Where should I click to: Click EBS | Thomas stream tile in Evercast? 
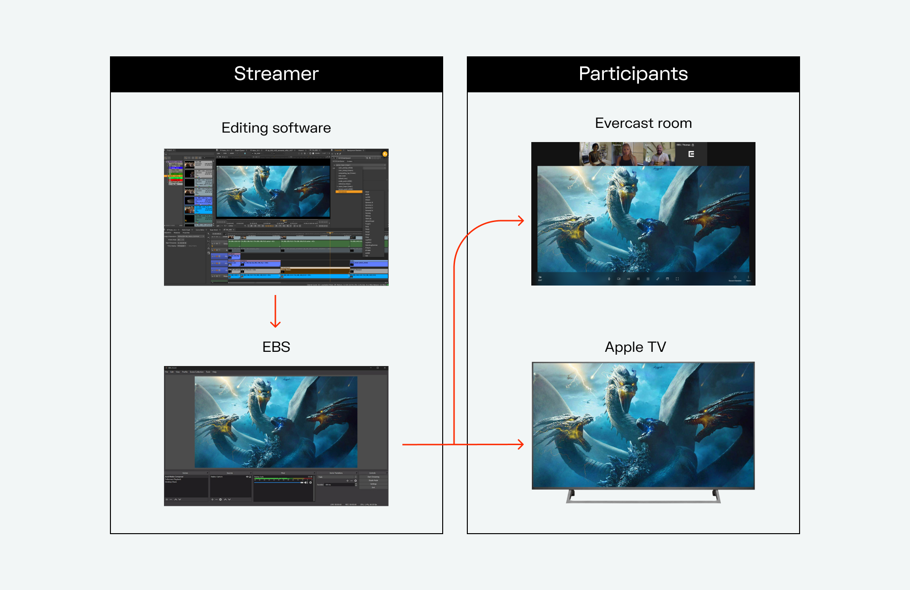click(x=691, y=154)
